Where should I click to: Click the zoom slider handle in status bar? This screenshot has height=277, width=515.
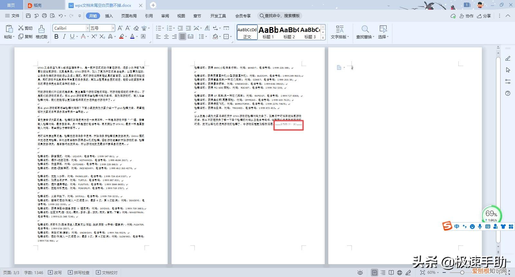(462, 272)
